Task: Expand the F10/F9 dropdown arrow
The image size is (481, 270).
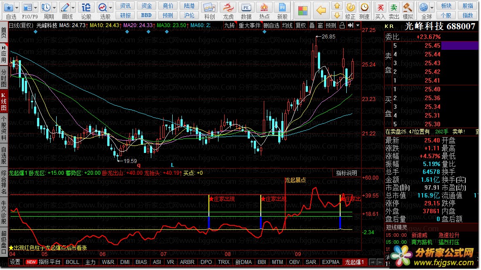Action: tap(36, 7)
